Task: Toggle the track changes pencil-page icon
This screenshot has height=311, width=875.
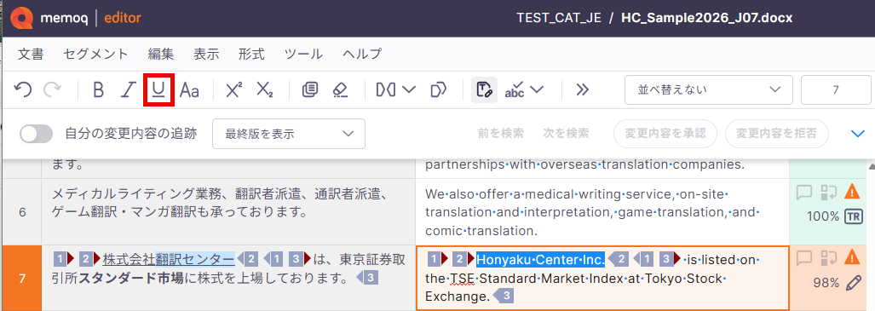Action: click(x=484, y=89)
